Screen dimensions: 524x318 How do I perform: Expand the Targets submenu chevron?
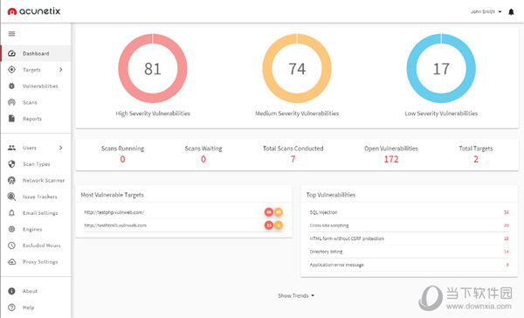61,70
